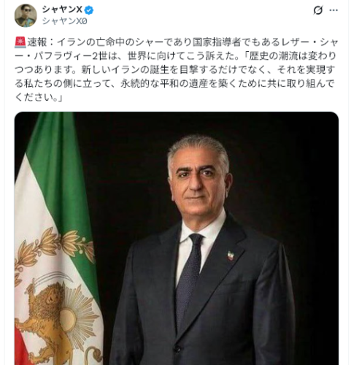Click the red siren emoji
Image resolution: width=351 pixels, height=365 pixels.
[20, 42]
